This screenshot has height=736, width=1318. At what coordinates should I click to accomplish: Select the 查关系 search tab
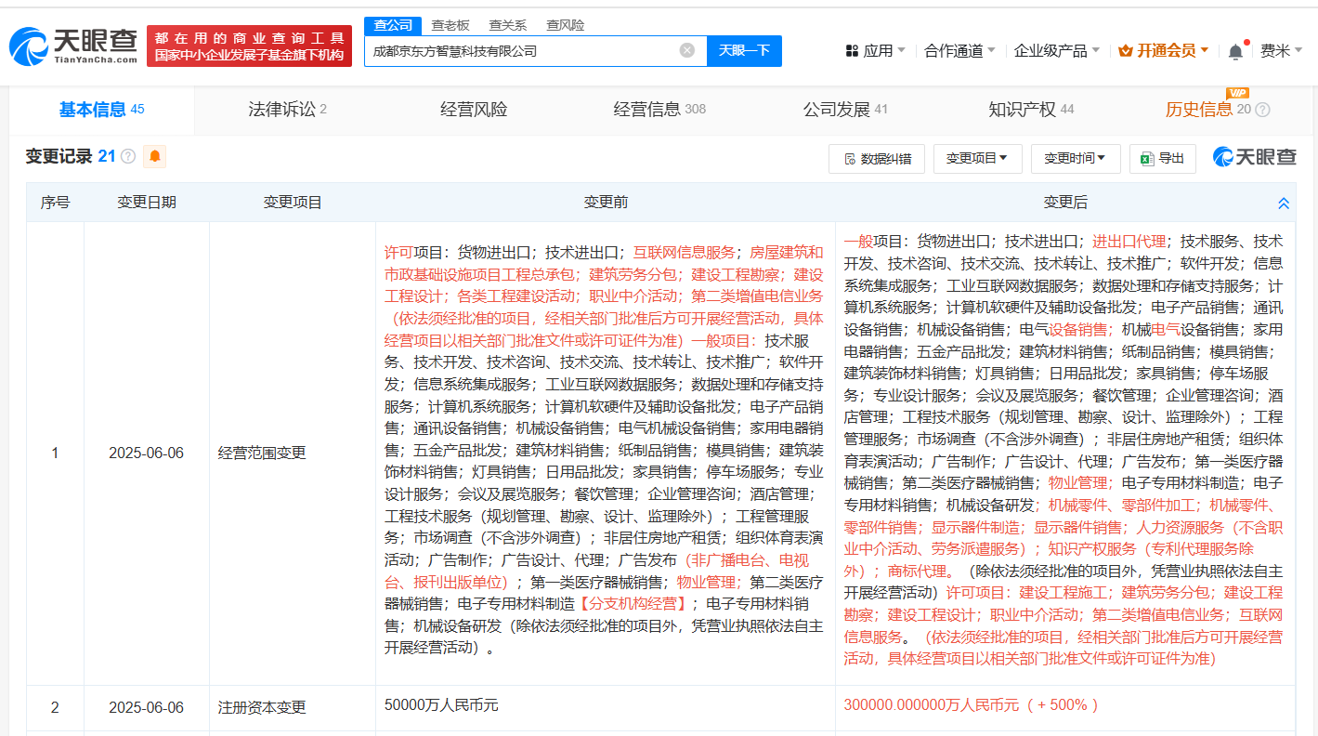[507, 25]
